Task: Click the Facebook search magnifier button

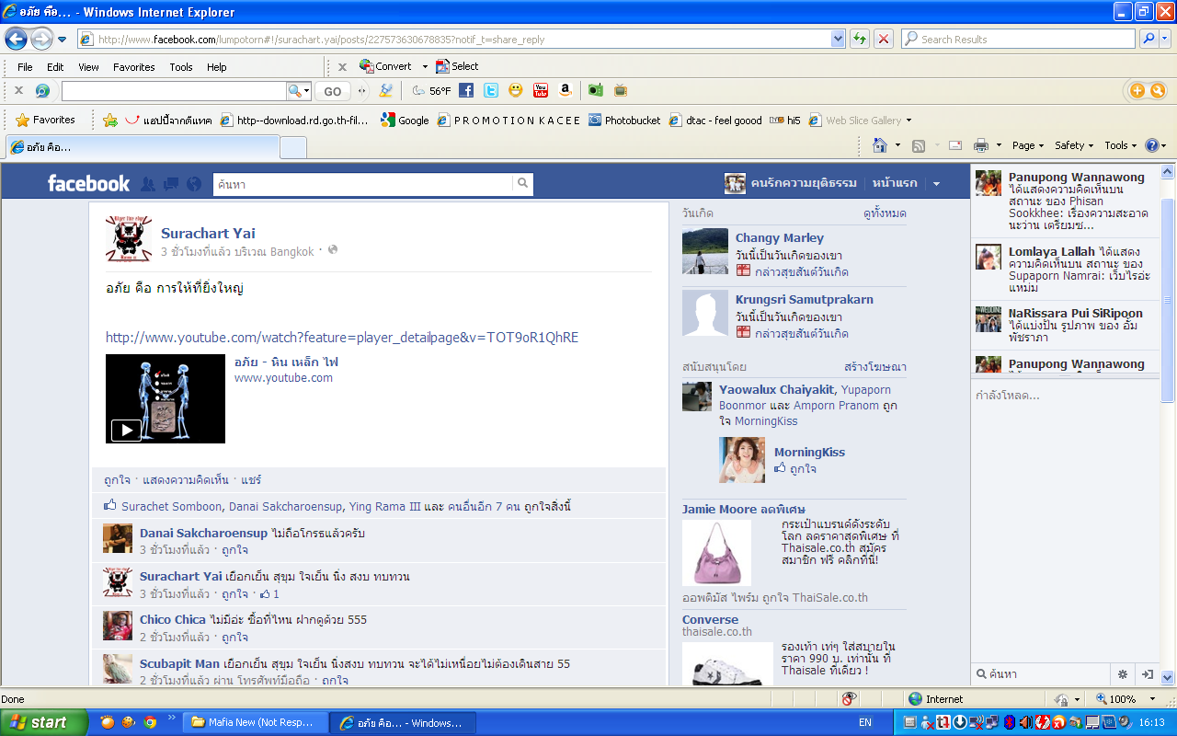Action: [523, 184]
